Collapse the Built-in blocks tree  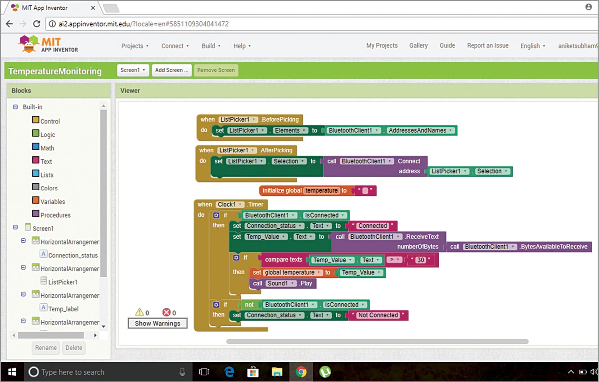(15, 107)
